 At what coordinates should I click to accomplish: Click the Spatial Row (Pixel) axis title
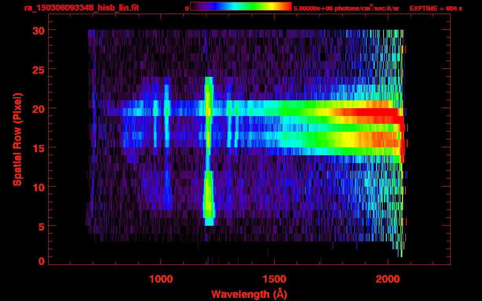click(17, 139)
